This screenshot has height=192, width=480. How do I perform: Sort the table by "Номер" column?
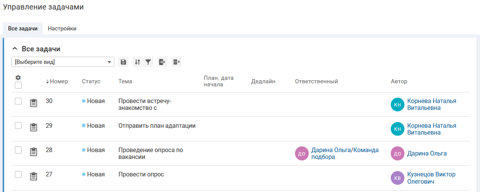pos(58,81)
